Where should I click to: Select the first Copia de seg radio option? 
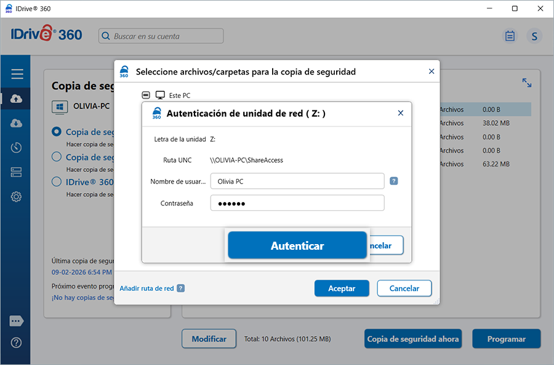57,132
